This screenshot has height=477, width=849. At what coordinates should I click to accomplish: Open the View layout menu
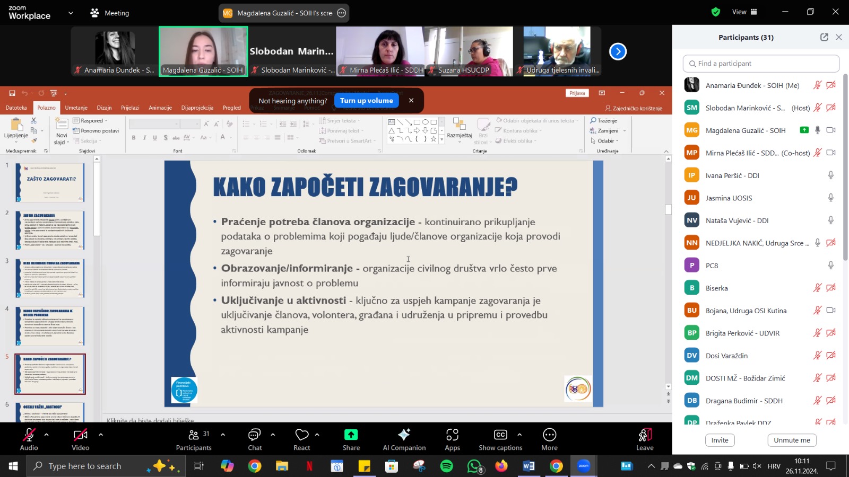[x=744, y=12]
